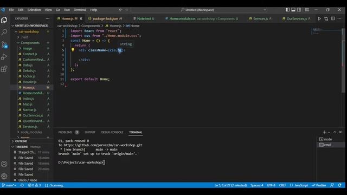Click the main branch status bar item
This screenshot has width=347, height=195.
tap(9, 185)
